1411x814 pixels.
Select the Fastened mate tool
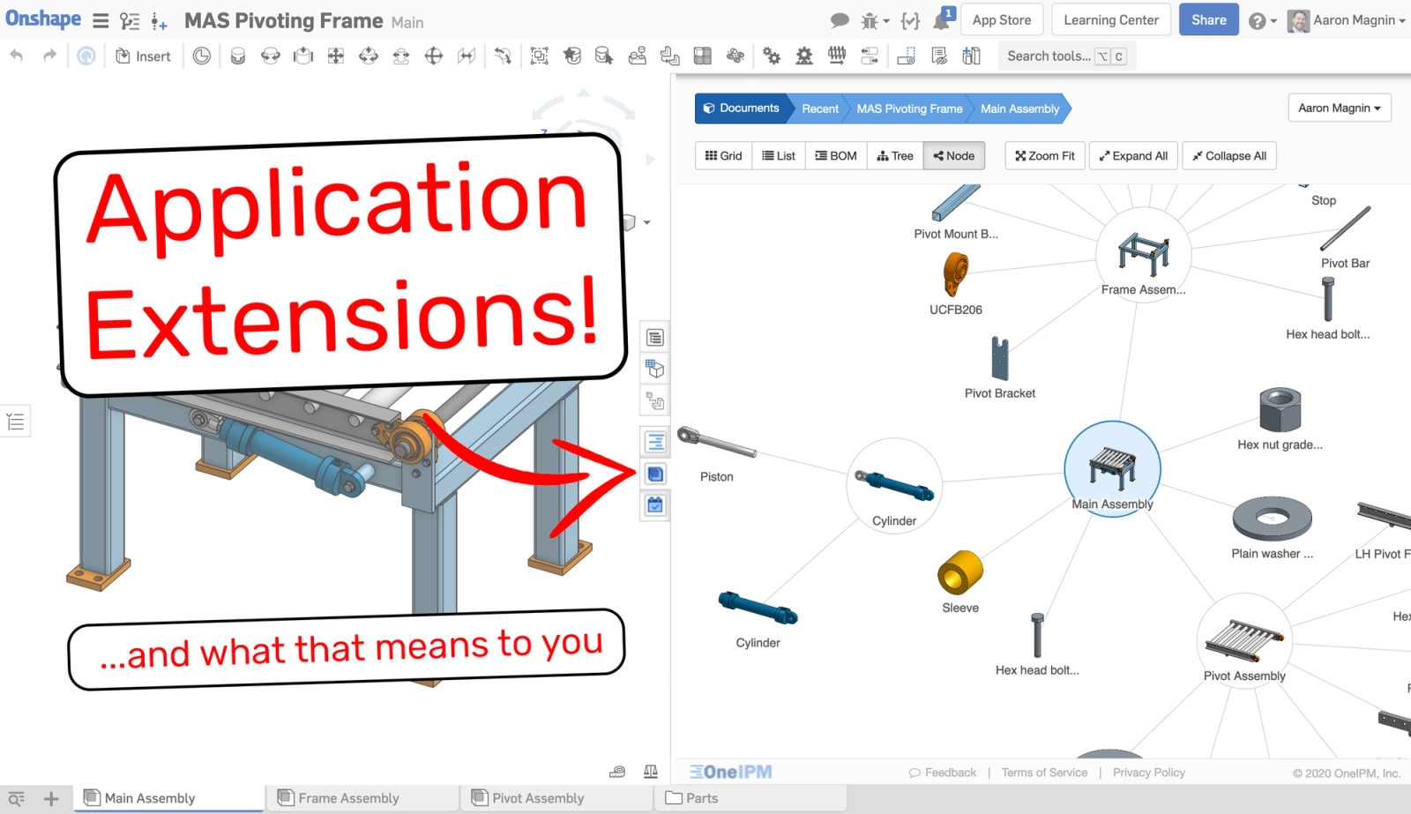coord(237,56)
